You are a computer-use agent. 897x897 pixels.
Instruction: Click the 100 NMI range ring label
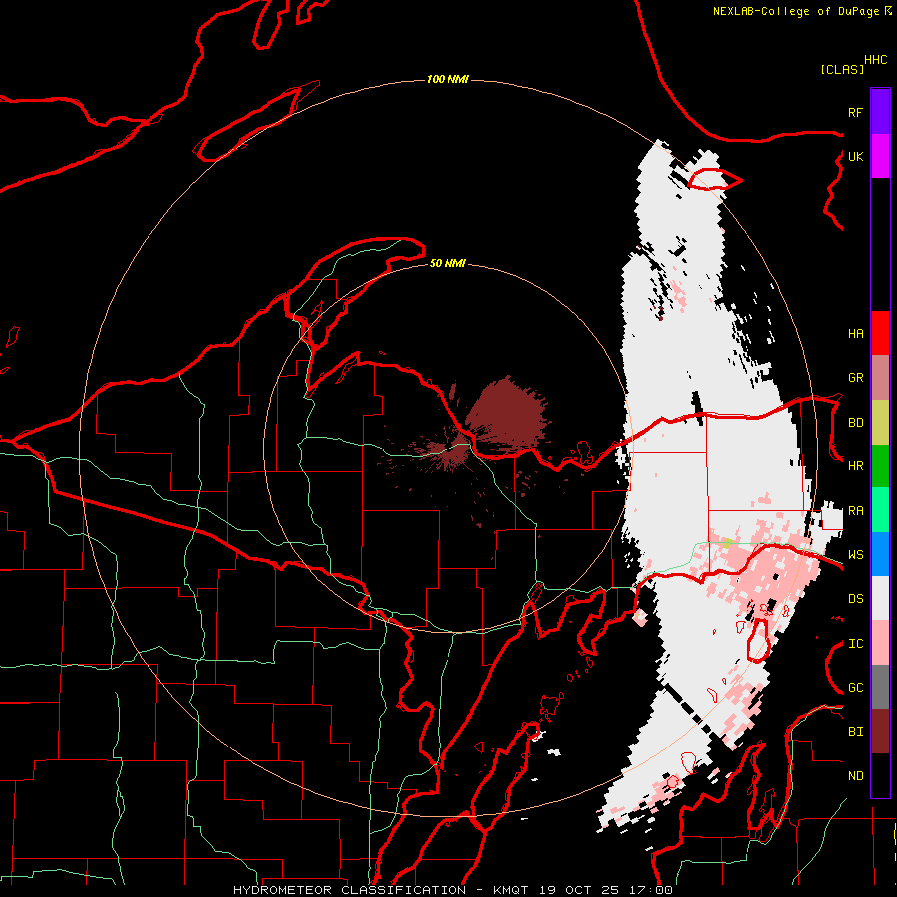tap(448, 79)
